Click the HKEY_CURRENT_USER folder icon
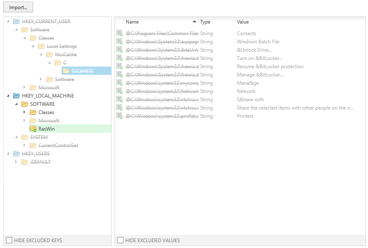The width and height of the screenshot is (368, 248). (17, 21)
